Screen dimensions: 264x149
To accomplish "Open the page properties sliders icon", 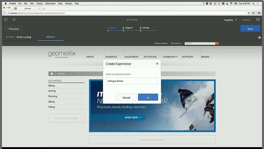I will click(x=14, y=20).
